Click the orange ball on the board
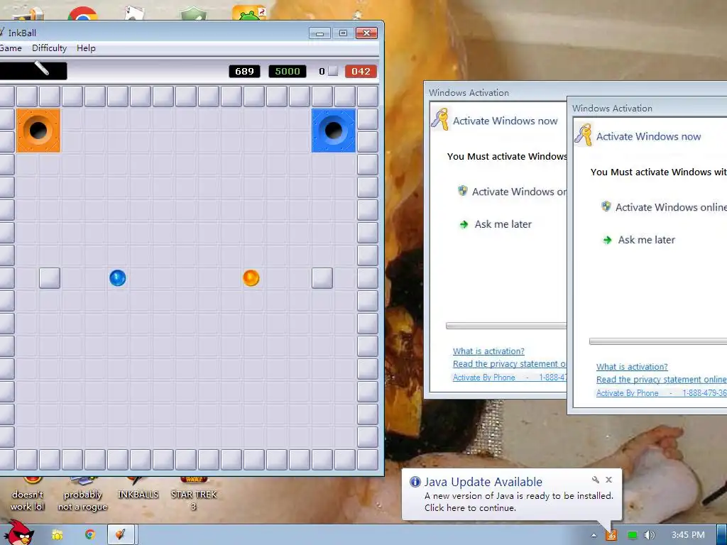The image size is (727, 545). click(x=251, y=278)
